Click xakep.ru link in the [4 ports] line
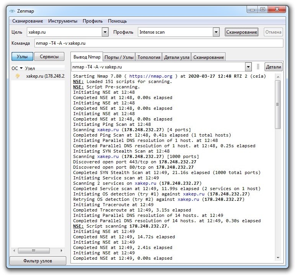Image resolution: width=296 pixels, height=275 pixels. [x=108, y=130]
